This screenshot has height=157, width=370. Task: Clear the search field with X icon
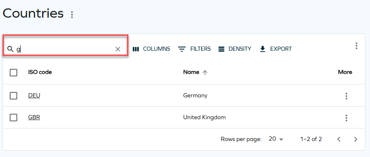point(118,49)
